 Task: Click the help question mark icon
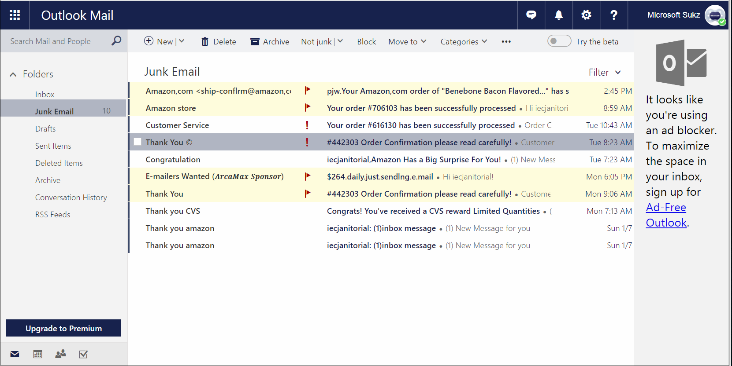point(614,15)
